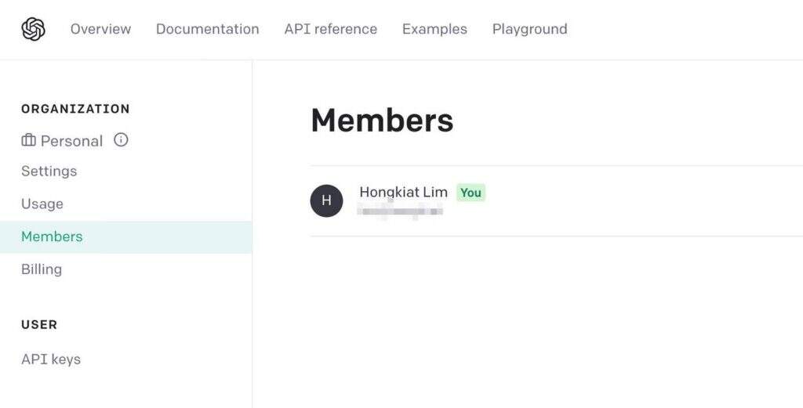Click the ORGANIZATION section label

click(x=75, y=109)
